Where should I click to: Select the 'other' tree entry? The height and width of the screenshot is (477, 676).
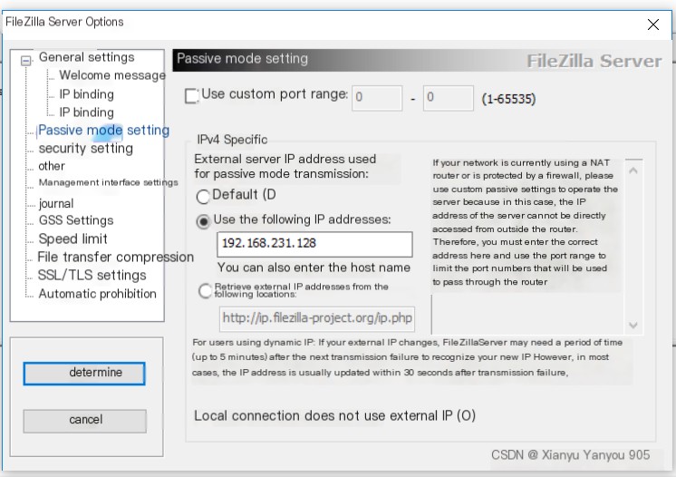click(x=52, y=166)
